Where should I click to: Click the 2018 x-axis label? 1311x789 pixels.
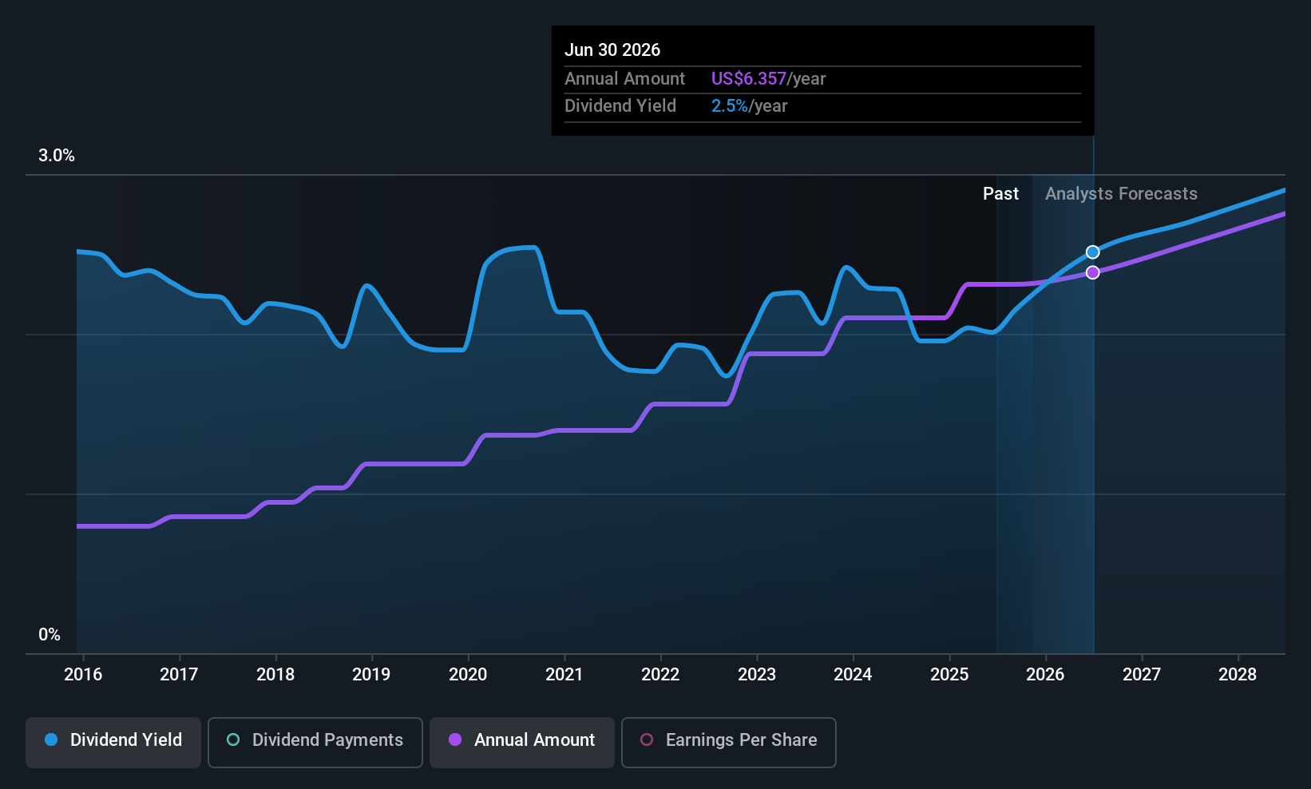click(275, 674)
